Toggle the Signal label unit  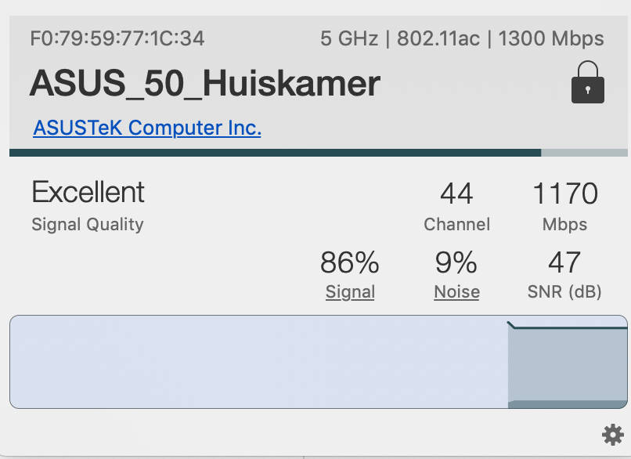point(350,292)
